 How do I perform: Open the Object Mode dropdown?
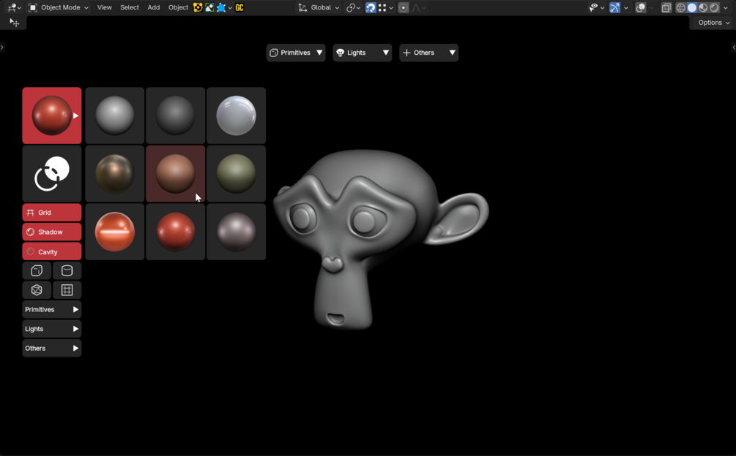58,7
